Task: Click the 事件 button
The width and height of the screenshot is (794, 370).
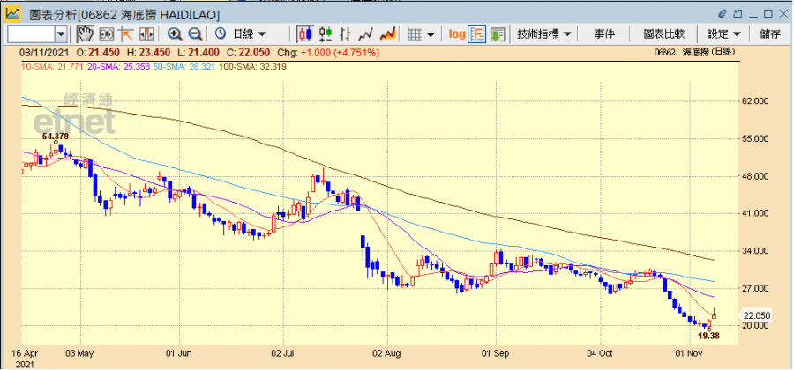Action: coord(604,34)
